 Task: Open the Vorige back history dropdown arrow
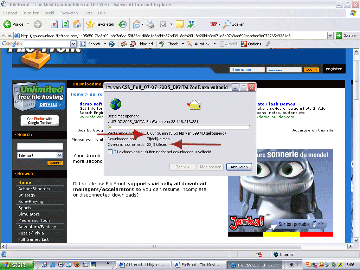point(28,24)
